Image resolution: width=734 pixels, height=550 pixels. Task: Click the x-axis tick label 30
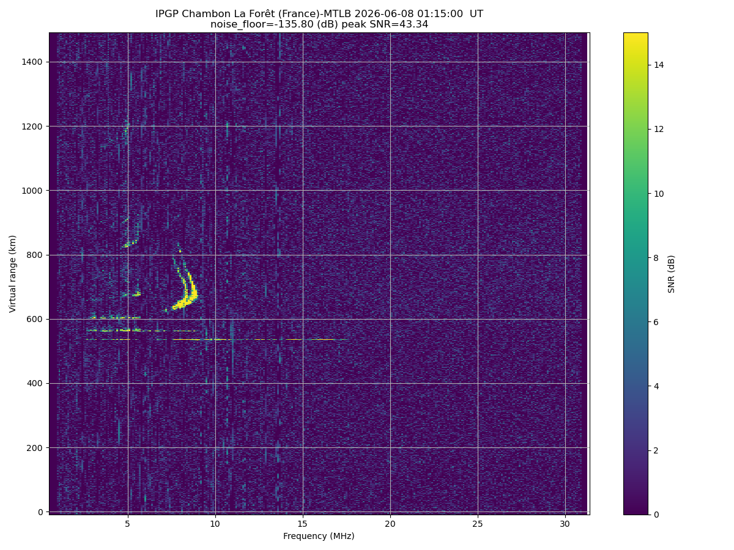pos(565,524)
